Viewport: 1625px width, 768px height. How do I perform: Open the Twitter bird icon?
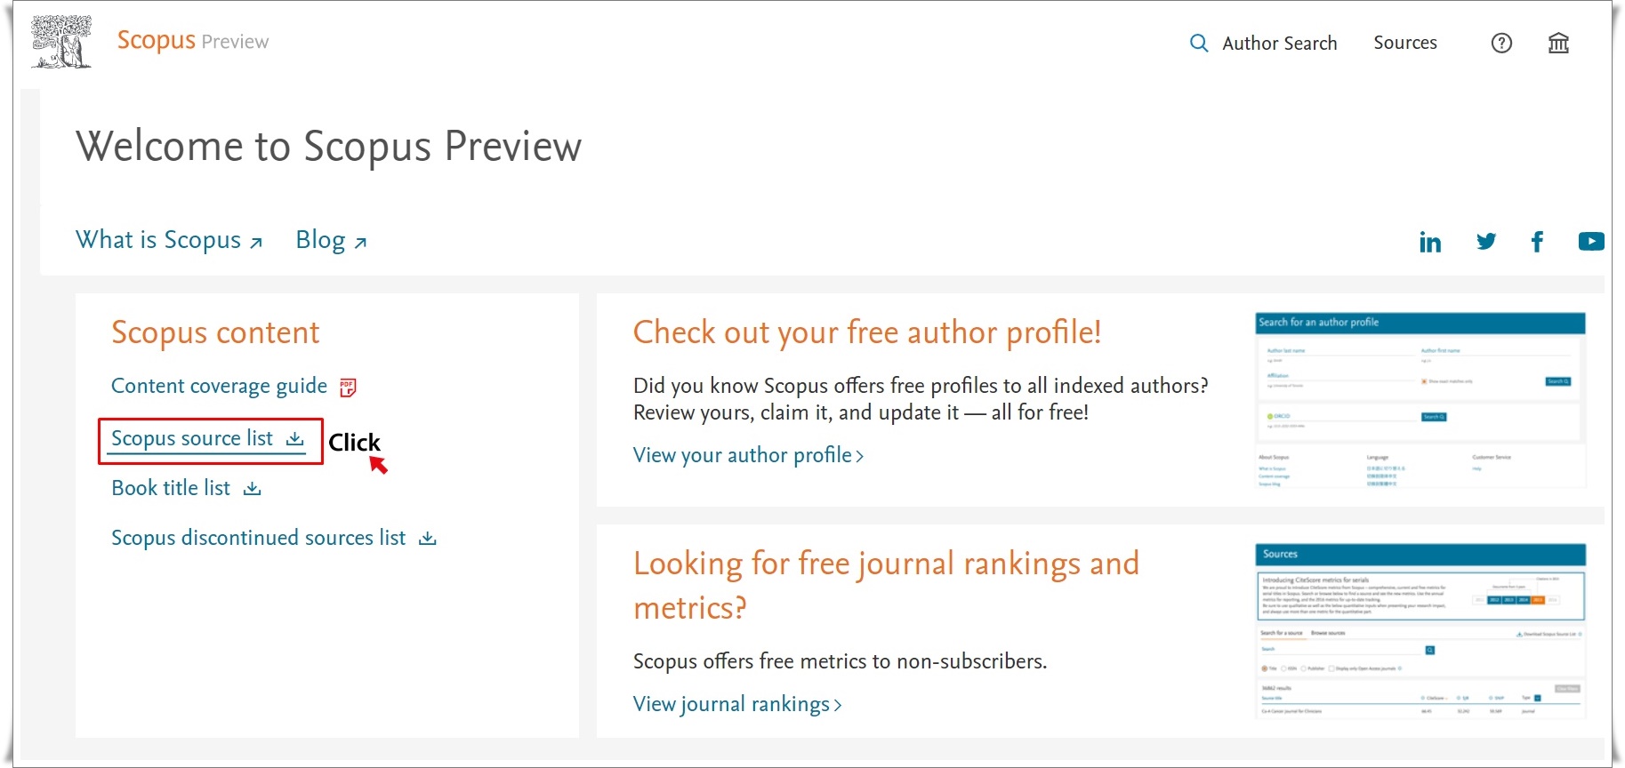[x=1486, y=241]
